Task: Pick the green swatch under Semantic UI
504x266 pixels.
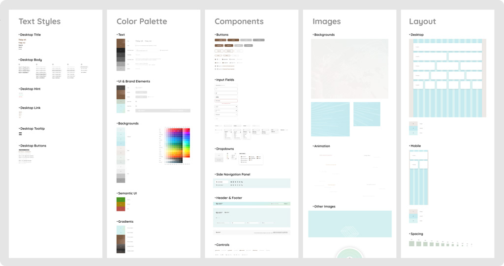Action: coord(121,200)
